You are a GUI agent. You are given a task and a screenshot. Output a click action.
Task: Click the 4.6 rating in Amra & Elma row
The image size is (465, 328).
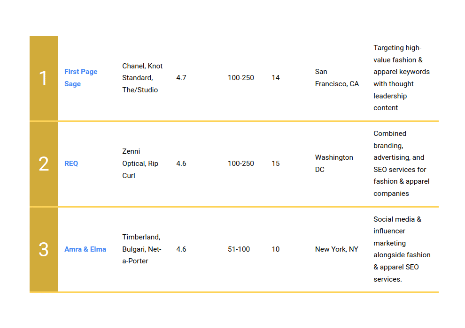(x=181, y=249)
